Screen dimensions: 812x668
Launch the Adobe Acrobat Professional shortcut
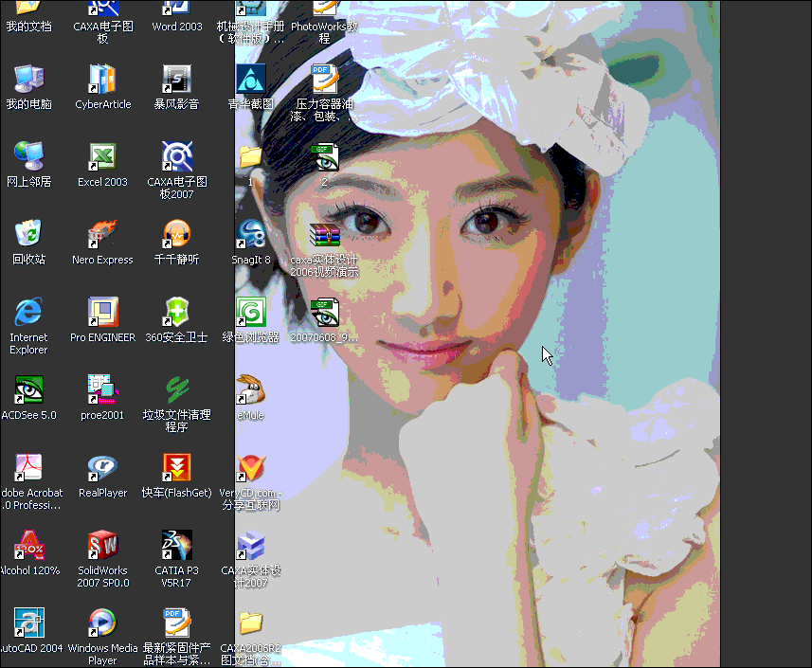(29, 467)
